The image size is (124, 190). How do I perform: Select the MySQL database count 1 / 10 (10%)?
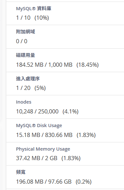pyautogui.click(x=32, y=18)
